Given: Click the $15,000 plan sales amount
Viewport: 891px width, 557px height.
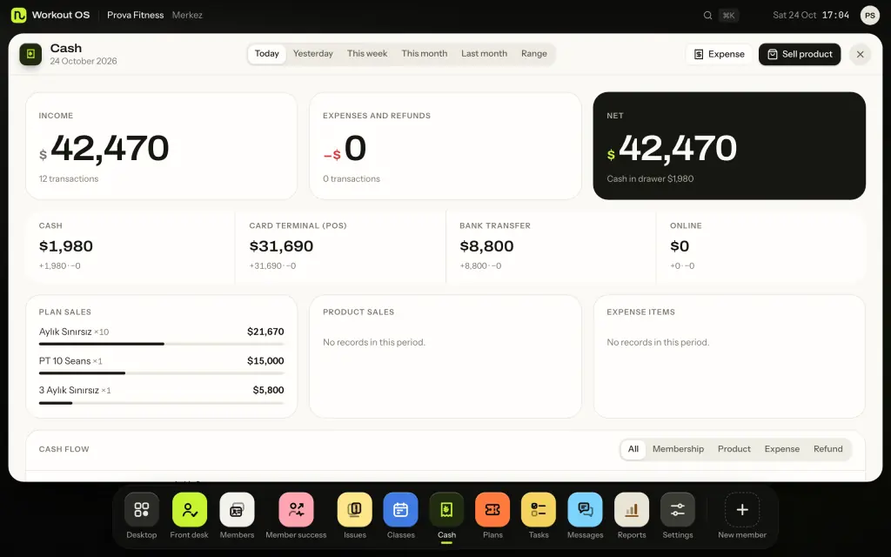Looking at the screenshot, I should (265, 361).
